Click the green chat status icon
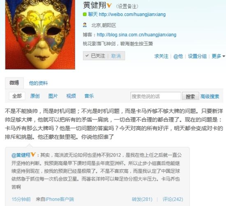Screen dimensions: 226x206 [85, 14]
